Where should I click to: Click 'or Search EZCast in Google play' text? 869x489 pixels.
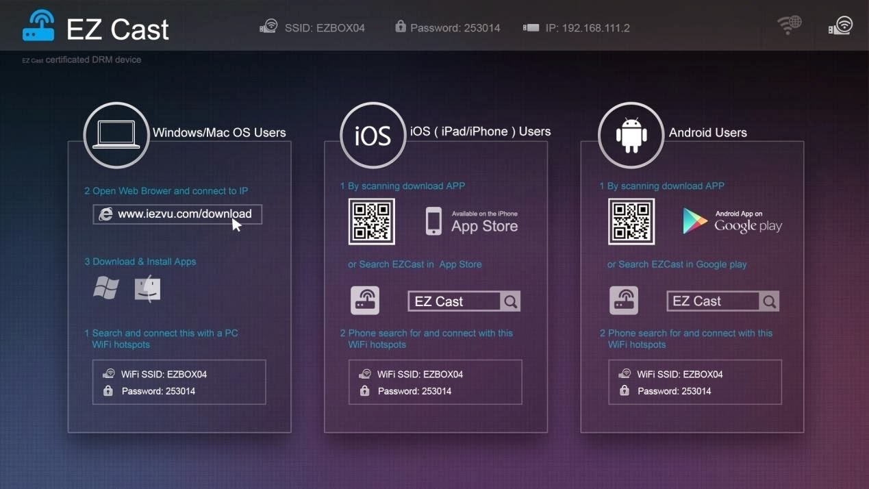point(677,264)
